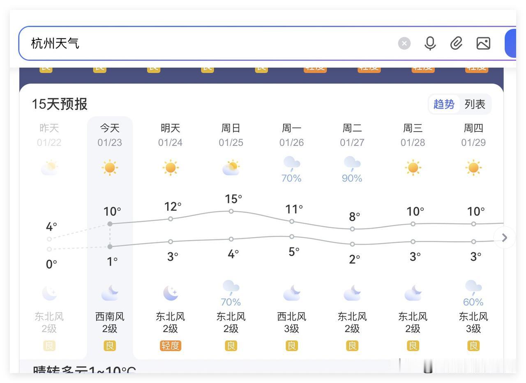
Task: Attach a file with paperclip icon
Action: pyautogui.click(x=457, y=43)
